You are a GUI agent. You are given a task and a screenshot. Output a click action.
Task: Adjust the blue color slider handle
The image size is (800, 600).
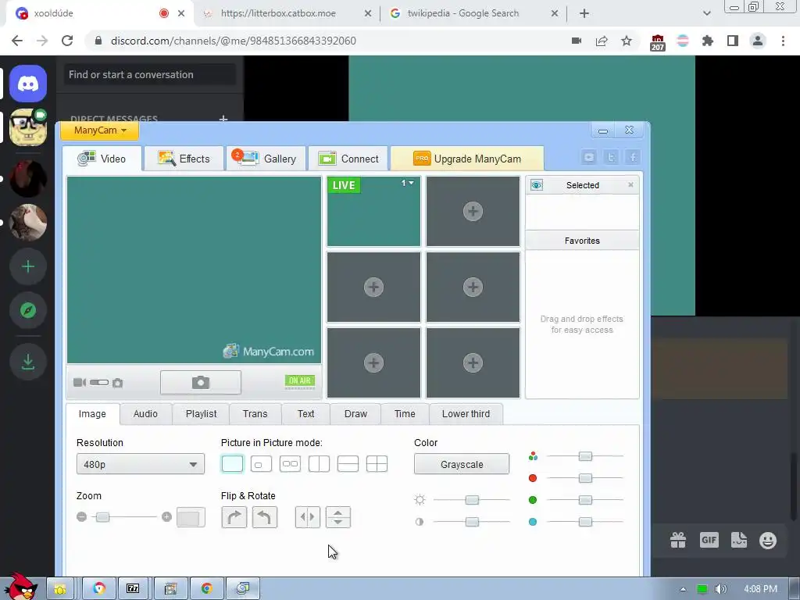(585, 521)
